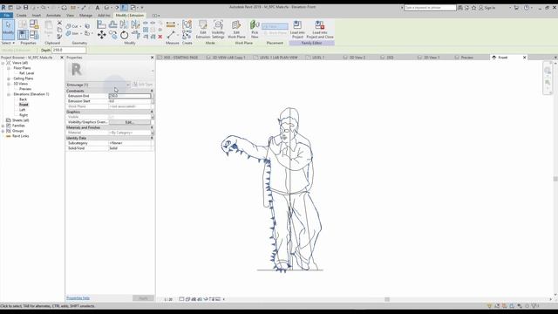
Task: Click the Revit application logo button
Action: [3, 8]
